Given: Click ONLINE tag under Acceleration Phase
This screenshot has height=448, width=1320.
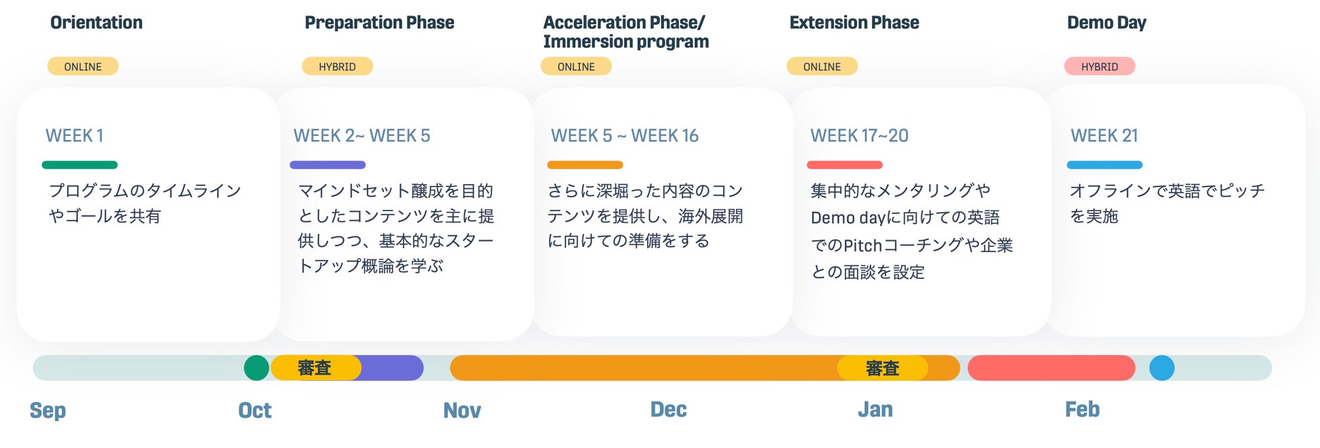Looking at the screenshot, I should [x=576, y=66].
